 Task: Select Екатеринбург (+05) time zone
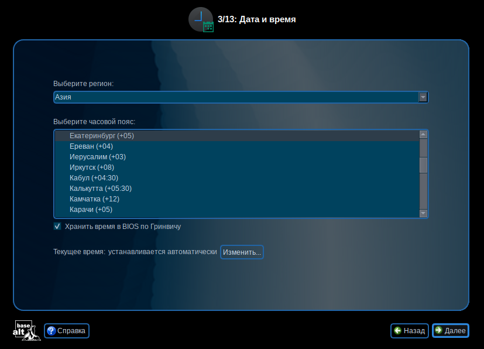(102, 136)
